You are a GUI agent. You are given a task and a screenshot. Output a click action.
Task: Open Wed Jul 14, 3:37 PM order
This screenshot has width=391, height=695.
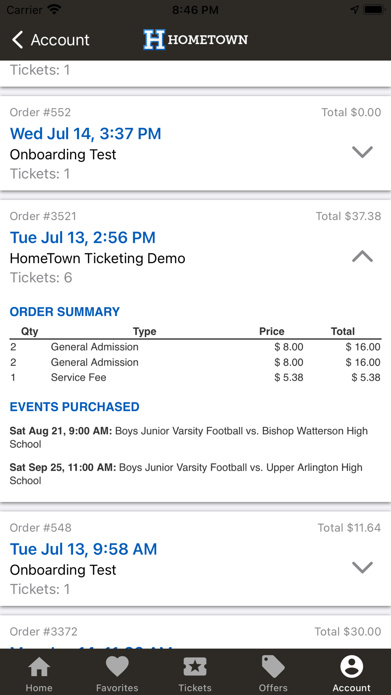point(86,134)
